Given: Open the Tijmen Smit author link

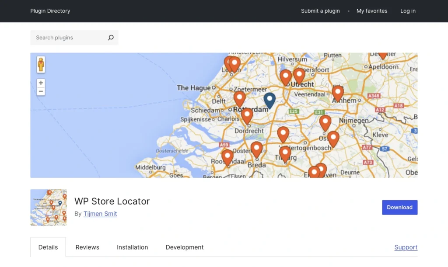Looking at the screenshot, I should pos(100,214).
